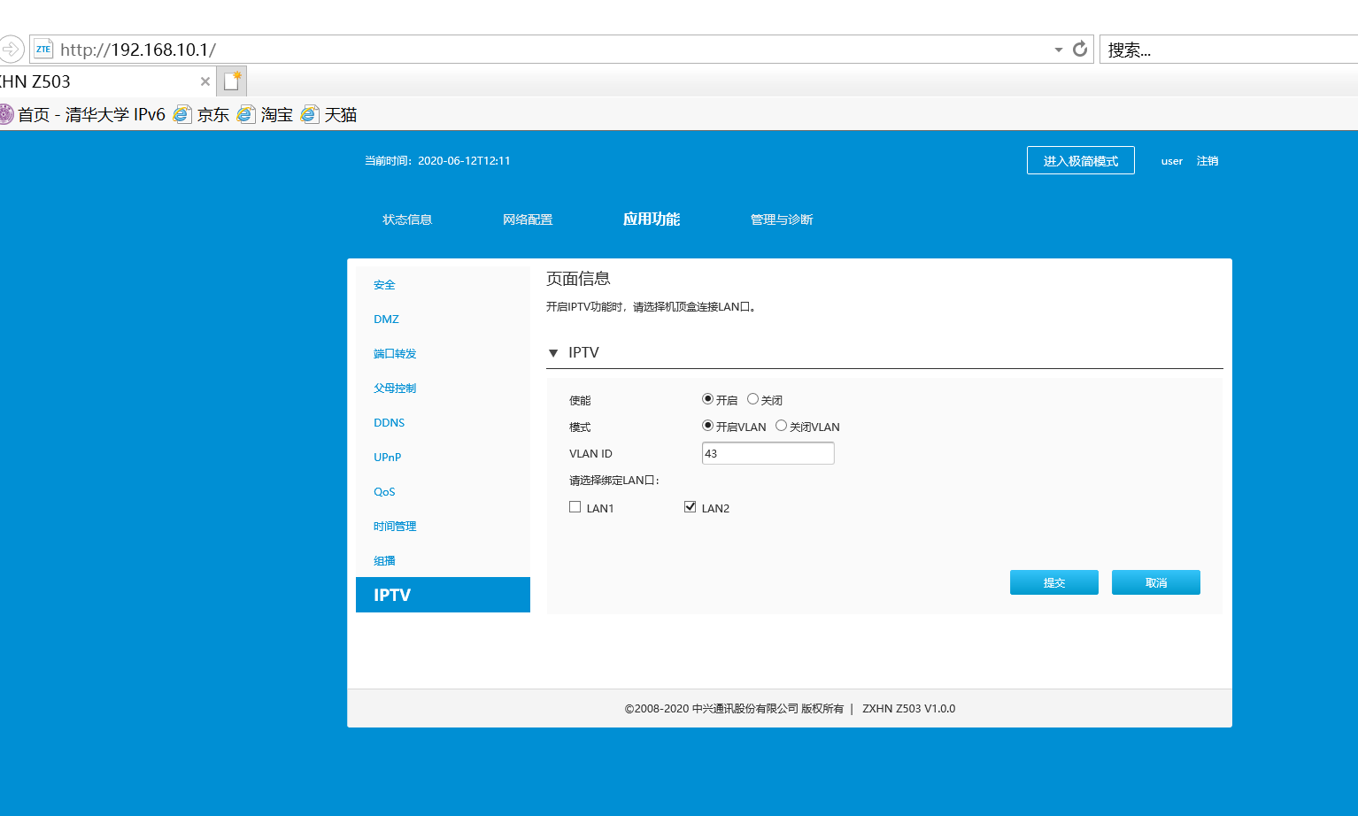Screen dimensions: 1358x816
Task: Click the ZTE site icon in address bar
Action: click(43, 49)
